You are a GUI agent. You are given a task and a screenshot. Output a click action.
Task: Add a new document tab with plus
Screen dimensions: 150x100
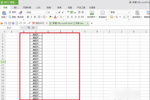point(91,23)
